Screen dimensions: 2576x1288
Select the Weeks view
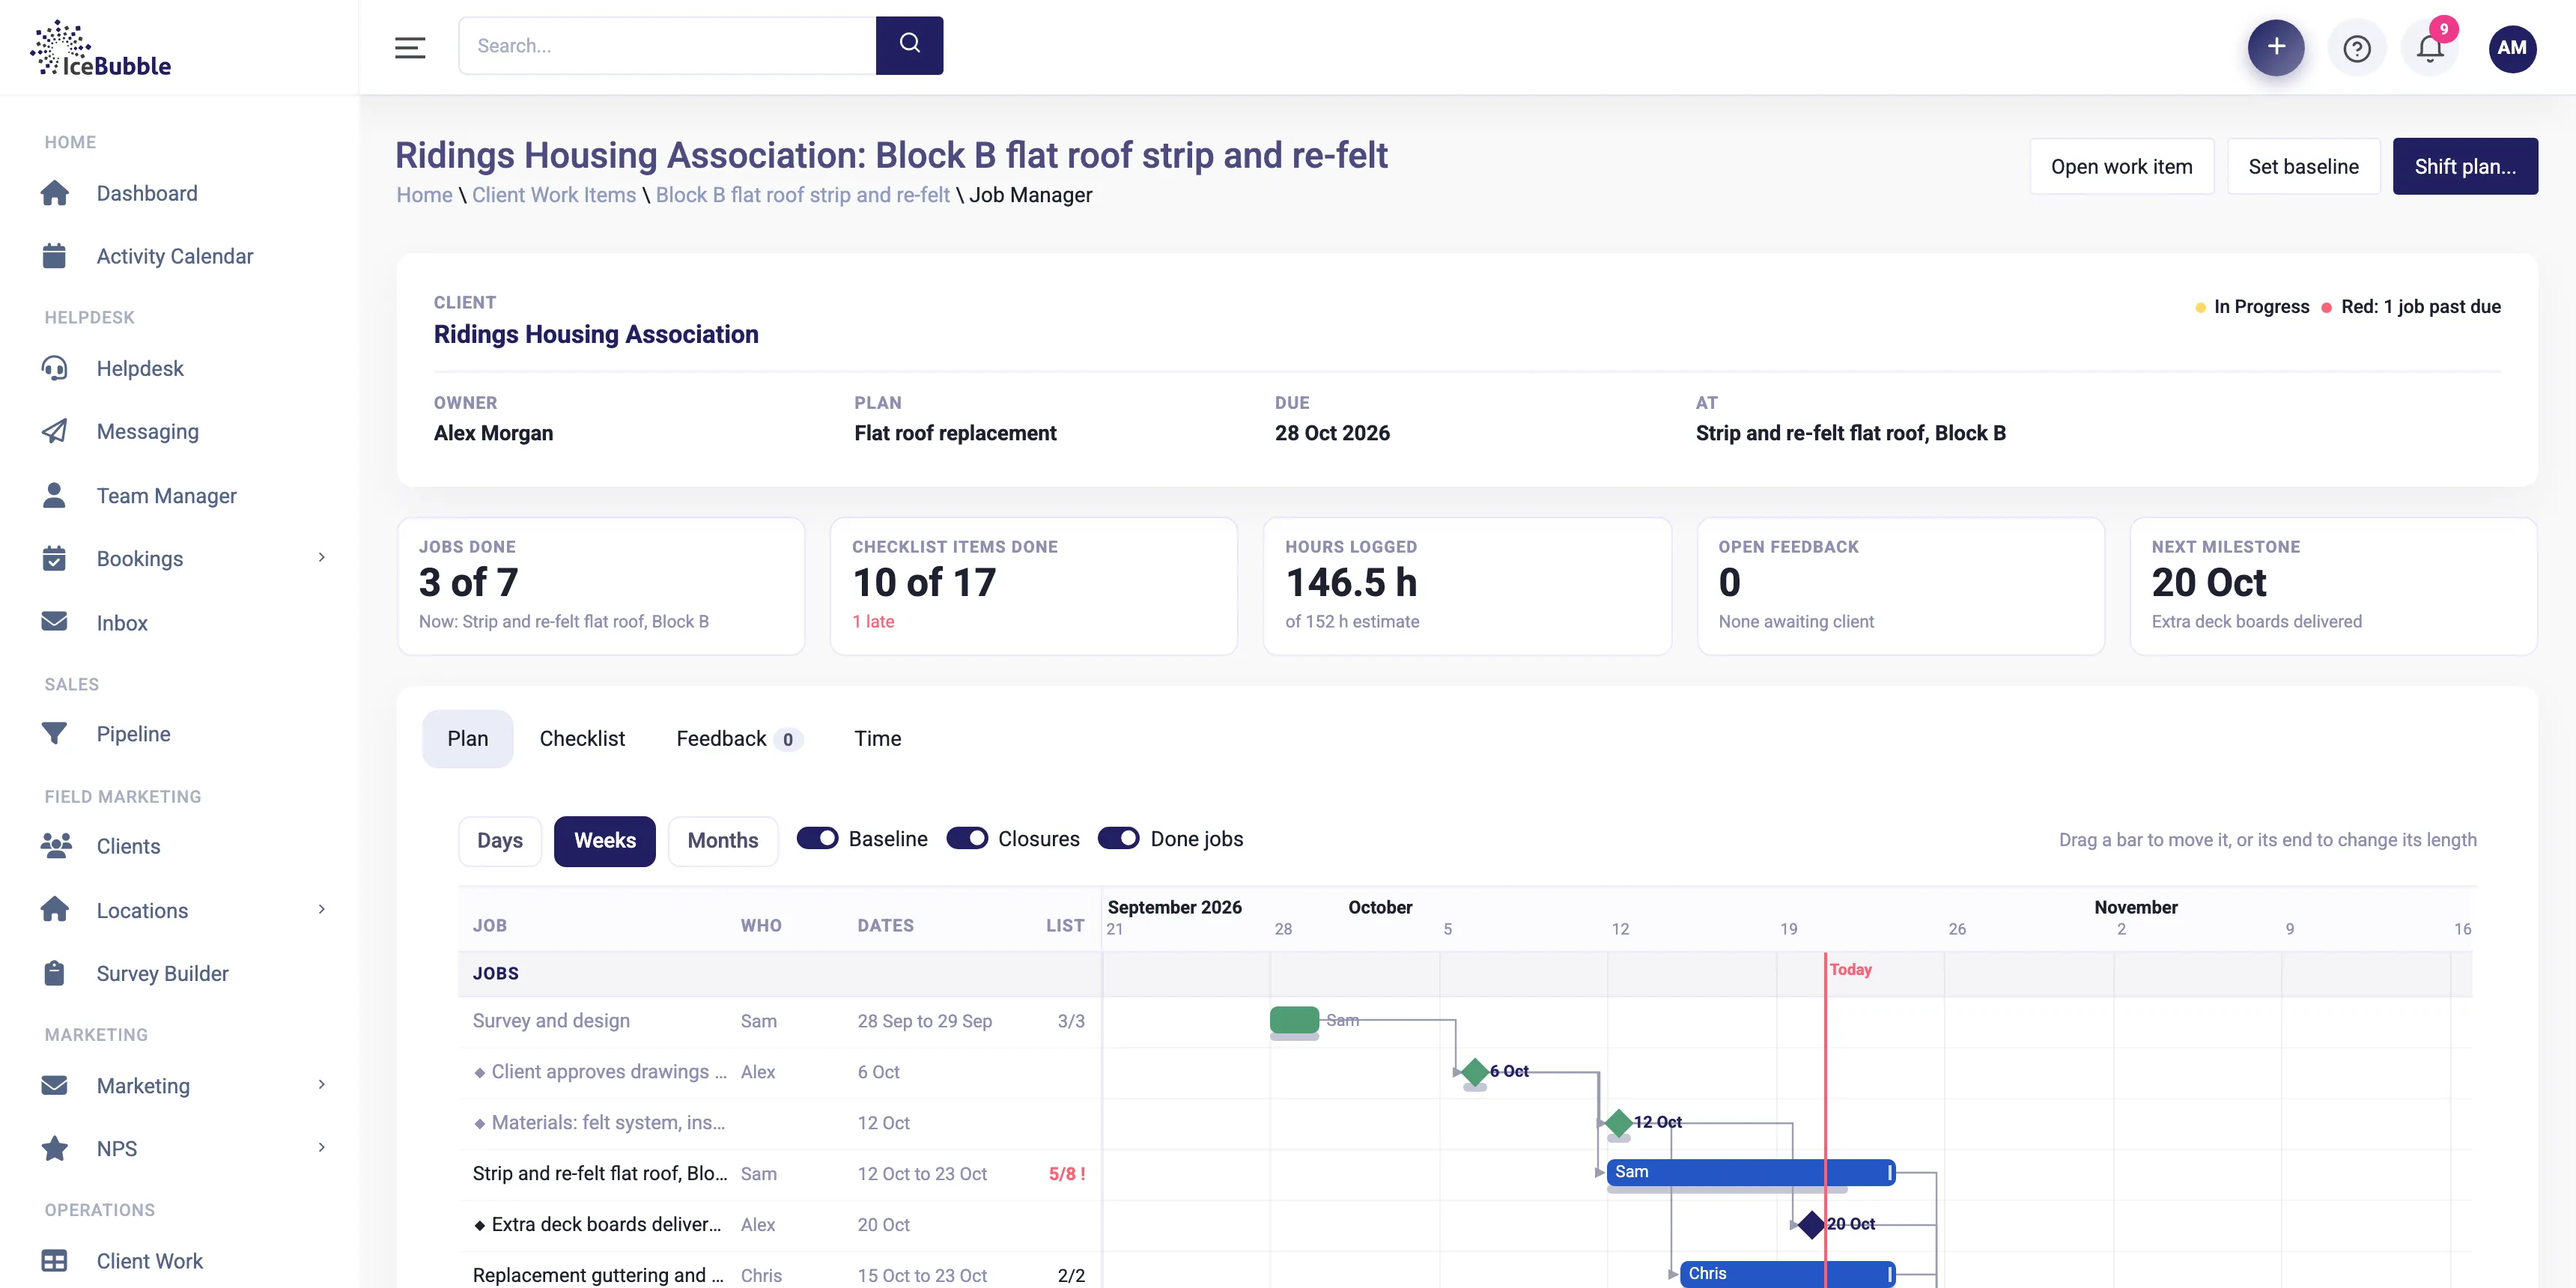[604, 840]
